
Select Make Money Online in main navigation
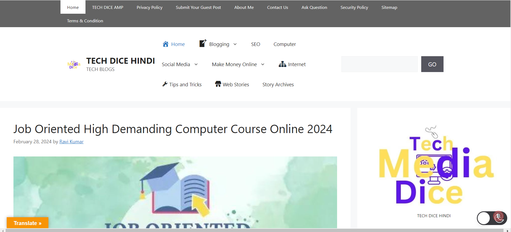234,64
